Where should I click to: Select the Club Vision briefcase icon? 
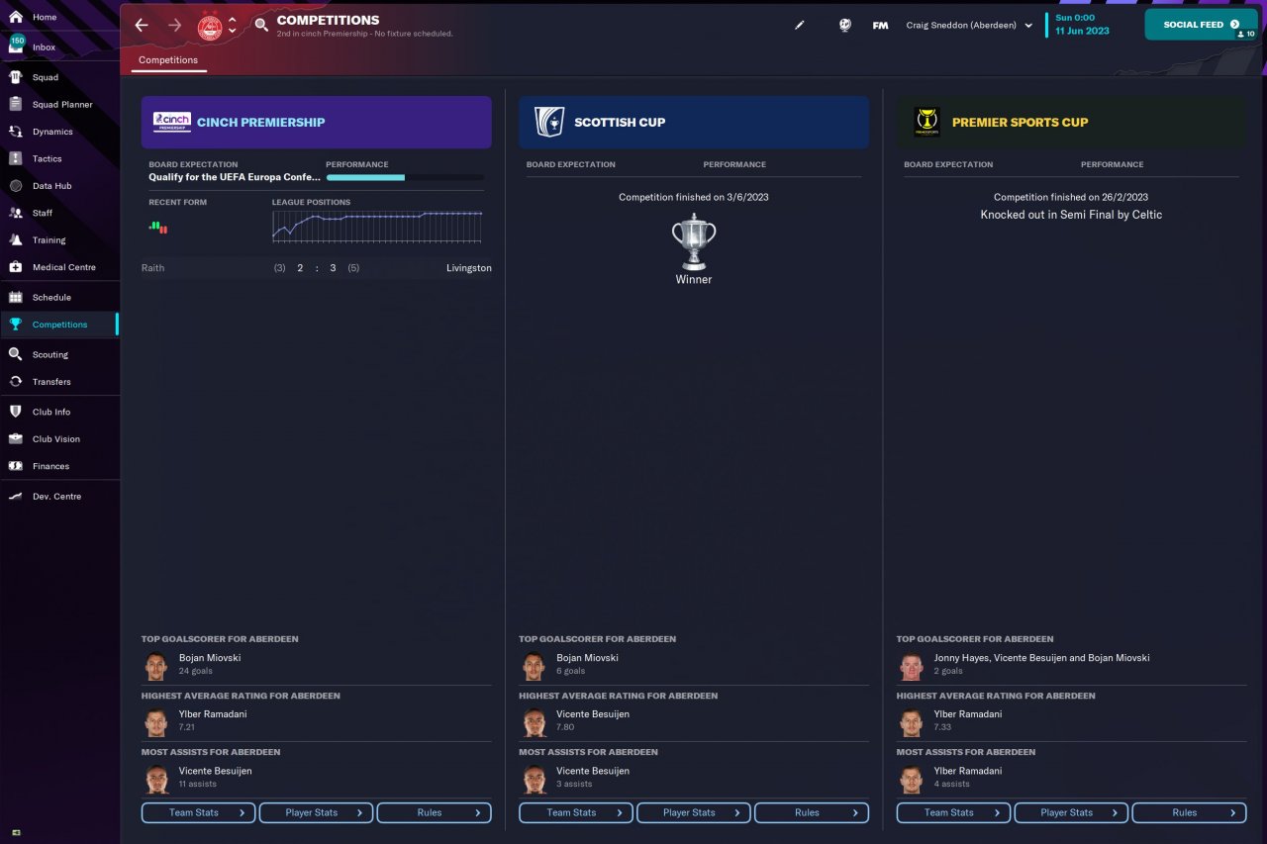16,439
